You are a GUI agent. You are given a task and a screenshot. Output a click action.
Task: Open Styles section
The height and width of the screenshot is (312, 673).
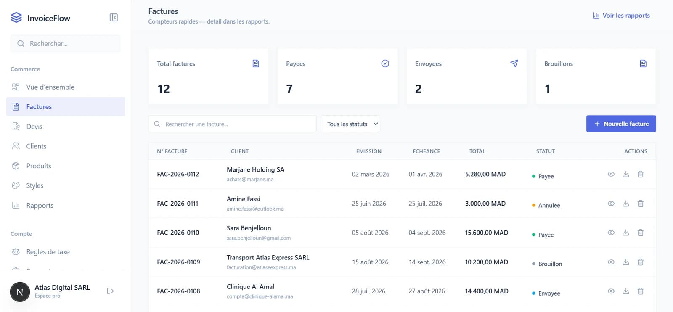click(x=66, y=185)
